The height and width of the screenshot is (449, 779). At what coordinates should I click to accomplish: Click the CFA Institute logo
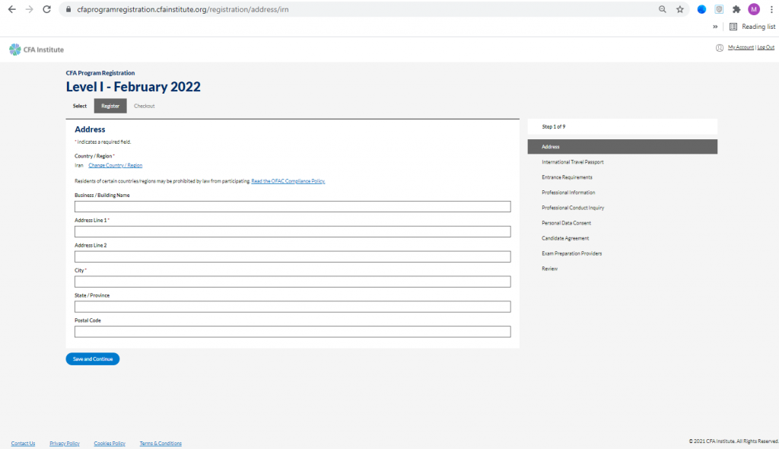coord(37,49)
